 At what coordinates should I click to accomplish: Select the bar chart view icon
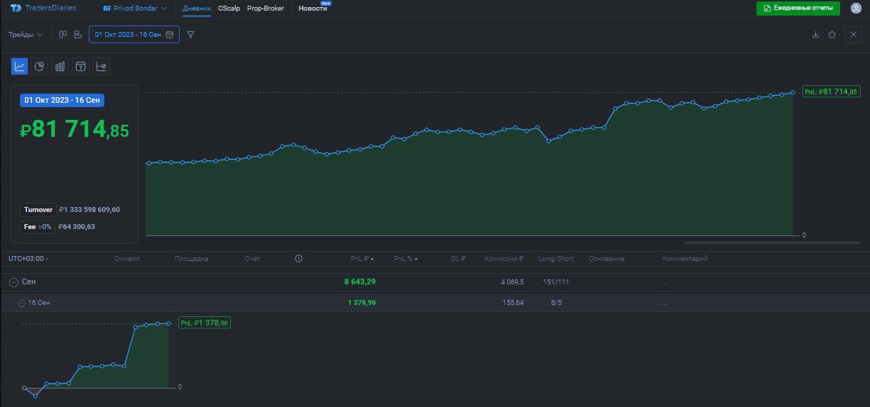click(x=60, y=67)
